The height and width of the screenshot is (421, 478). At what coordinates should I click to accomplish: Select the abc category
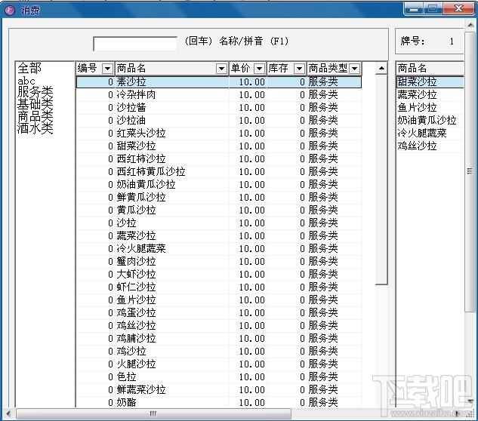point(26,81)
